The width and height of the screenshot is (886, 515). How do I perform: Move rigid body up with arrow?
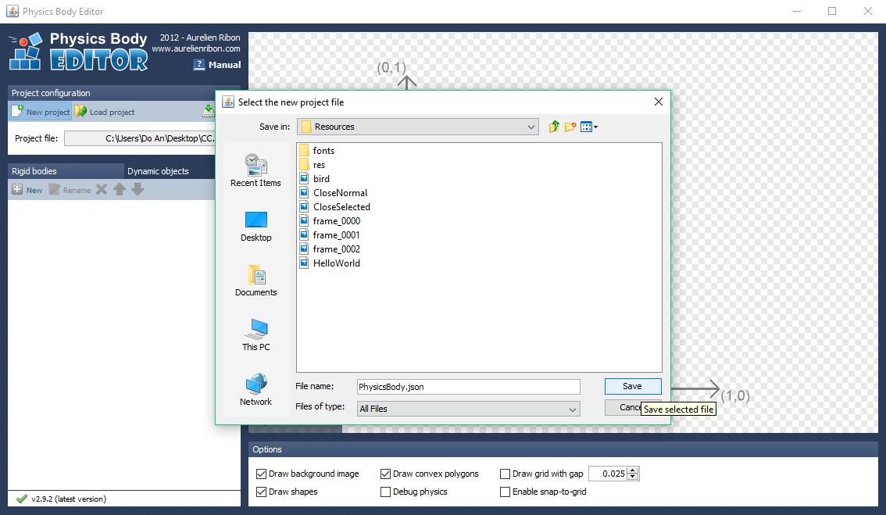[x=120, y=189]
